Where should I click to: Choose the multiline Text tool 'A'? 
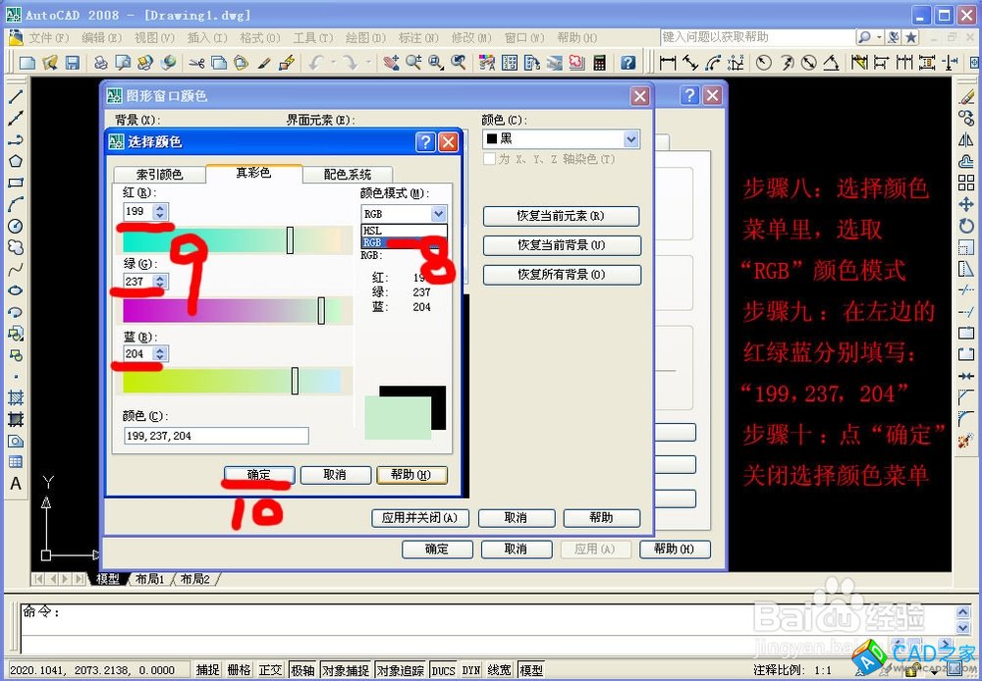pos(16,484)
